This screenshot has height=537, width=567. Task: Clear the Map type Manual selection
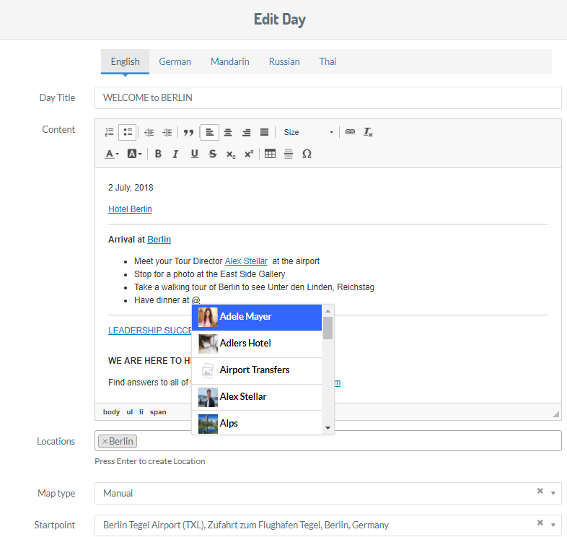(540, 491)
